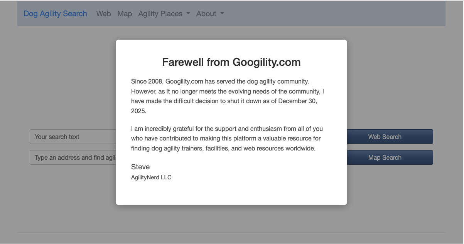Open the About dropdown menu
The width and height of the screenshot is (464, 244).
click(x=206, y=13)
